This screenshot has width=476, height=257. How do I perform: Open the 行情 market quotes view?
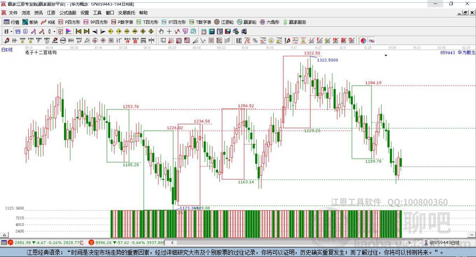(x=11, y=22)
